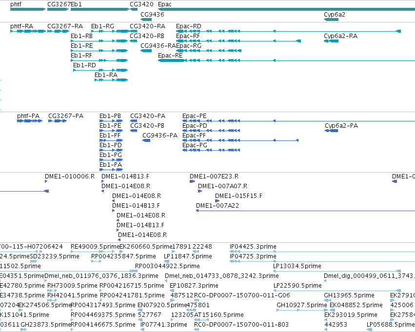Select the Eb1-RE transcript line

click(99, 51)
